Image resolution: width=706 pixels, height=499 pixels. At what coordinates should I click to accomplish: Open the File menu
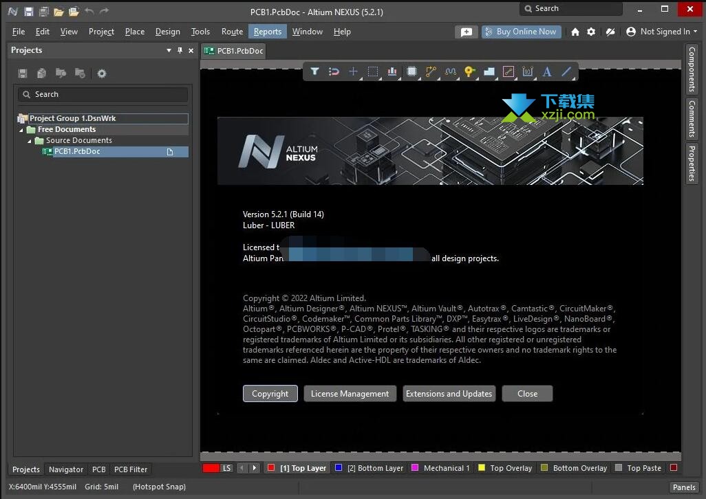(19, 32)
